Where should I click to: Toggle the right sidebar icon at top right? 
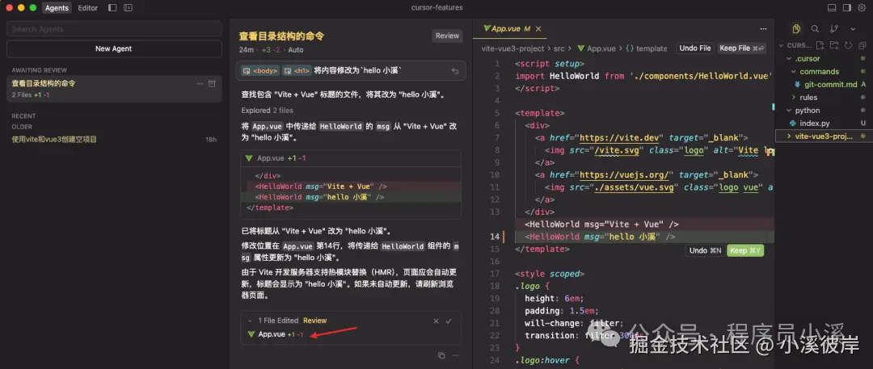(847, 8)
